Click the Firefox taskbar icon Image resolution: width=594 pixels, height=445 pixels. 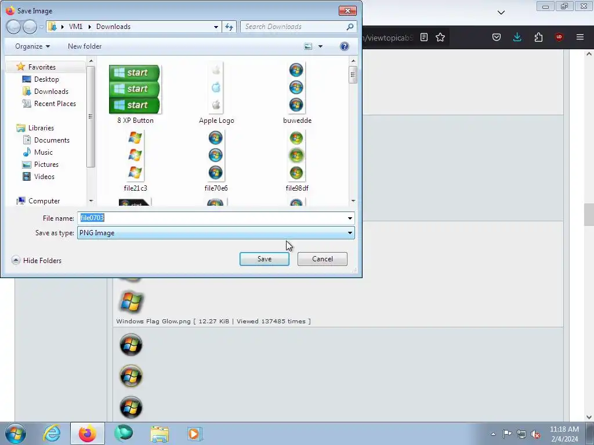(x=88, y=433)
